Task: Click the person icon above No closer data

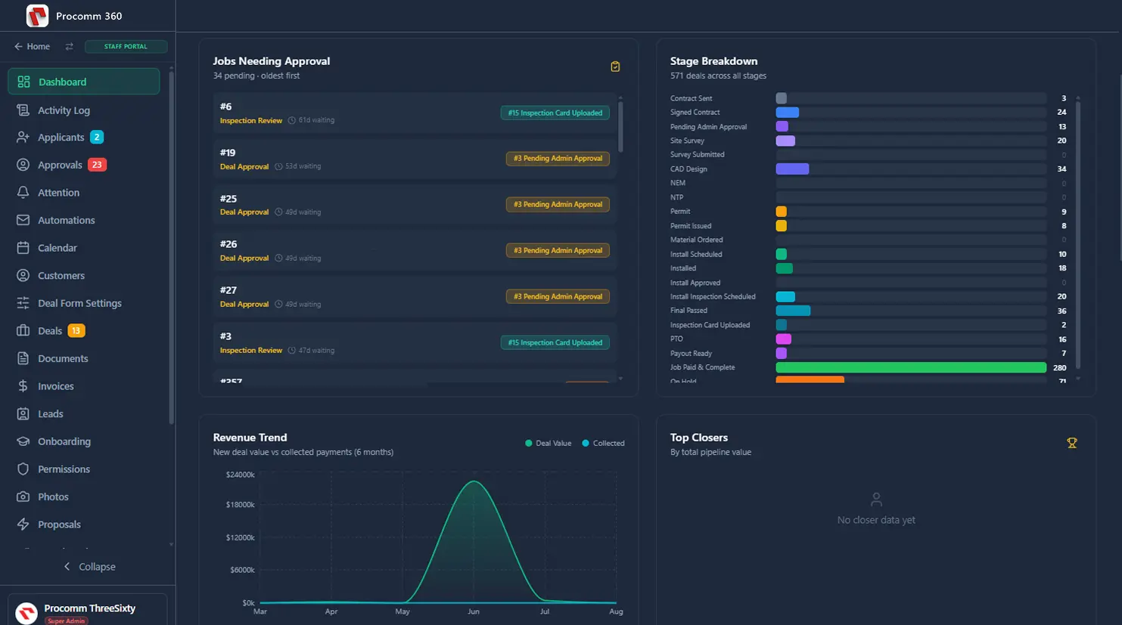Action: 876,500
